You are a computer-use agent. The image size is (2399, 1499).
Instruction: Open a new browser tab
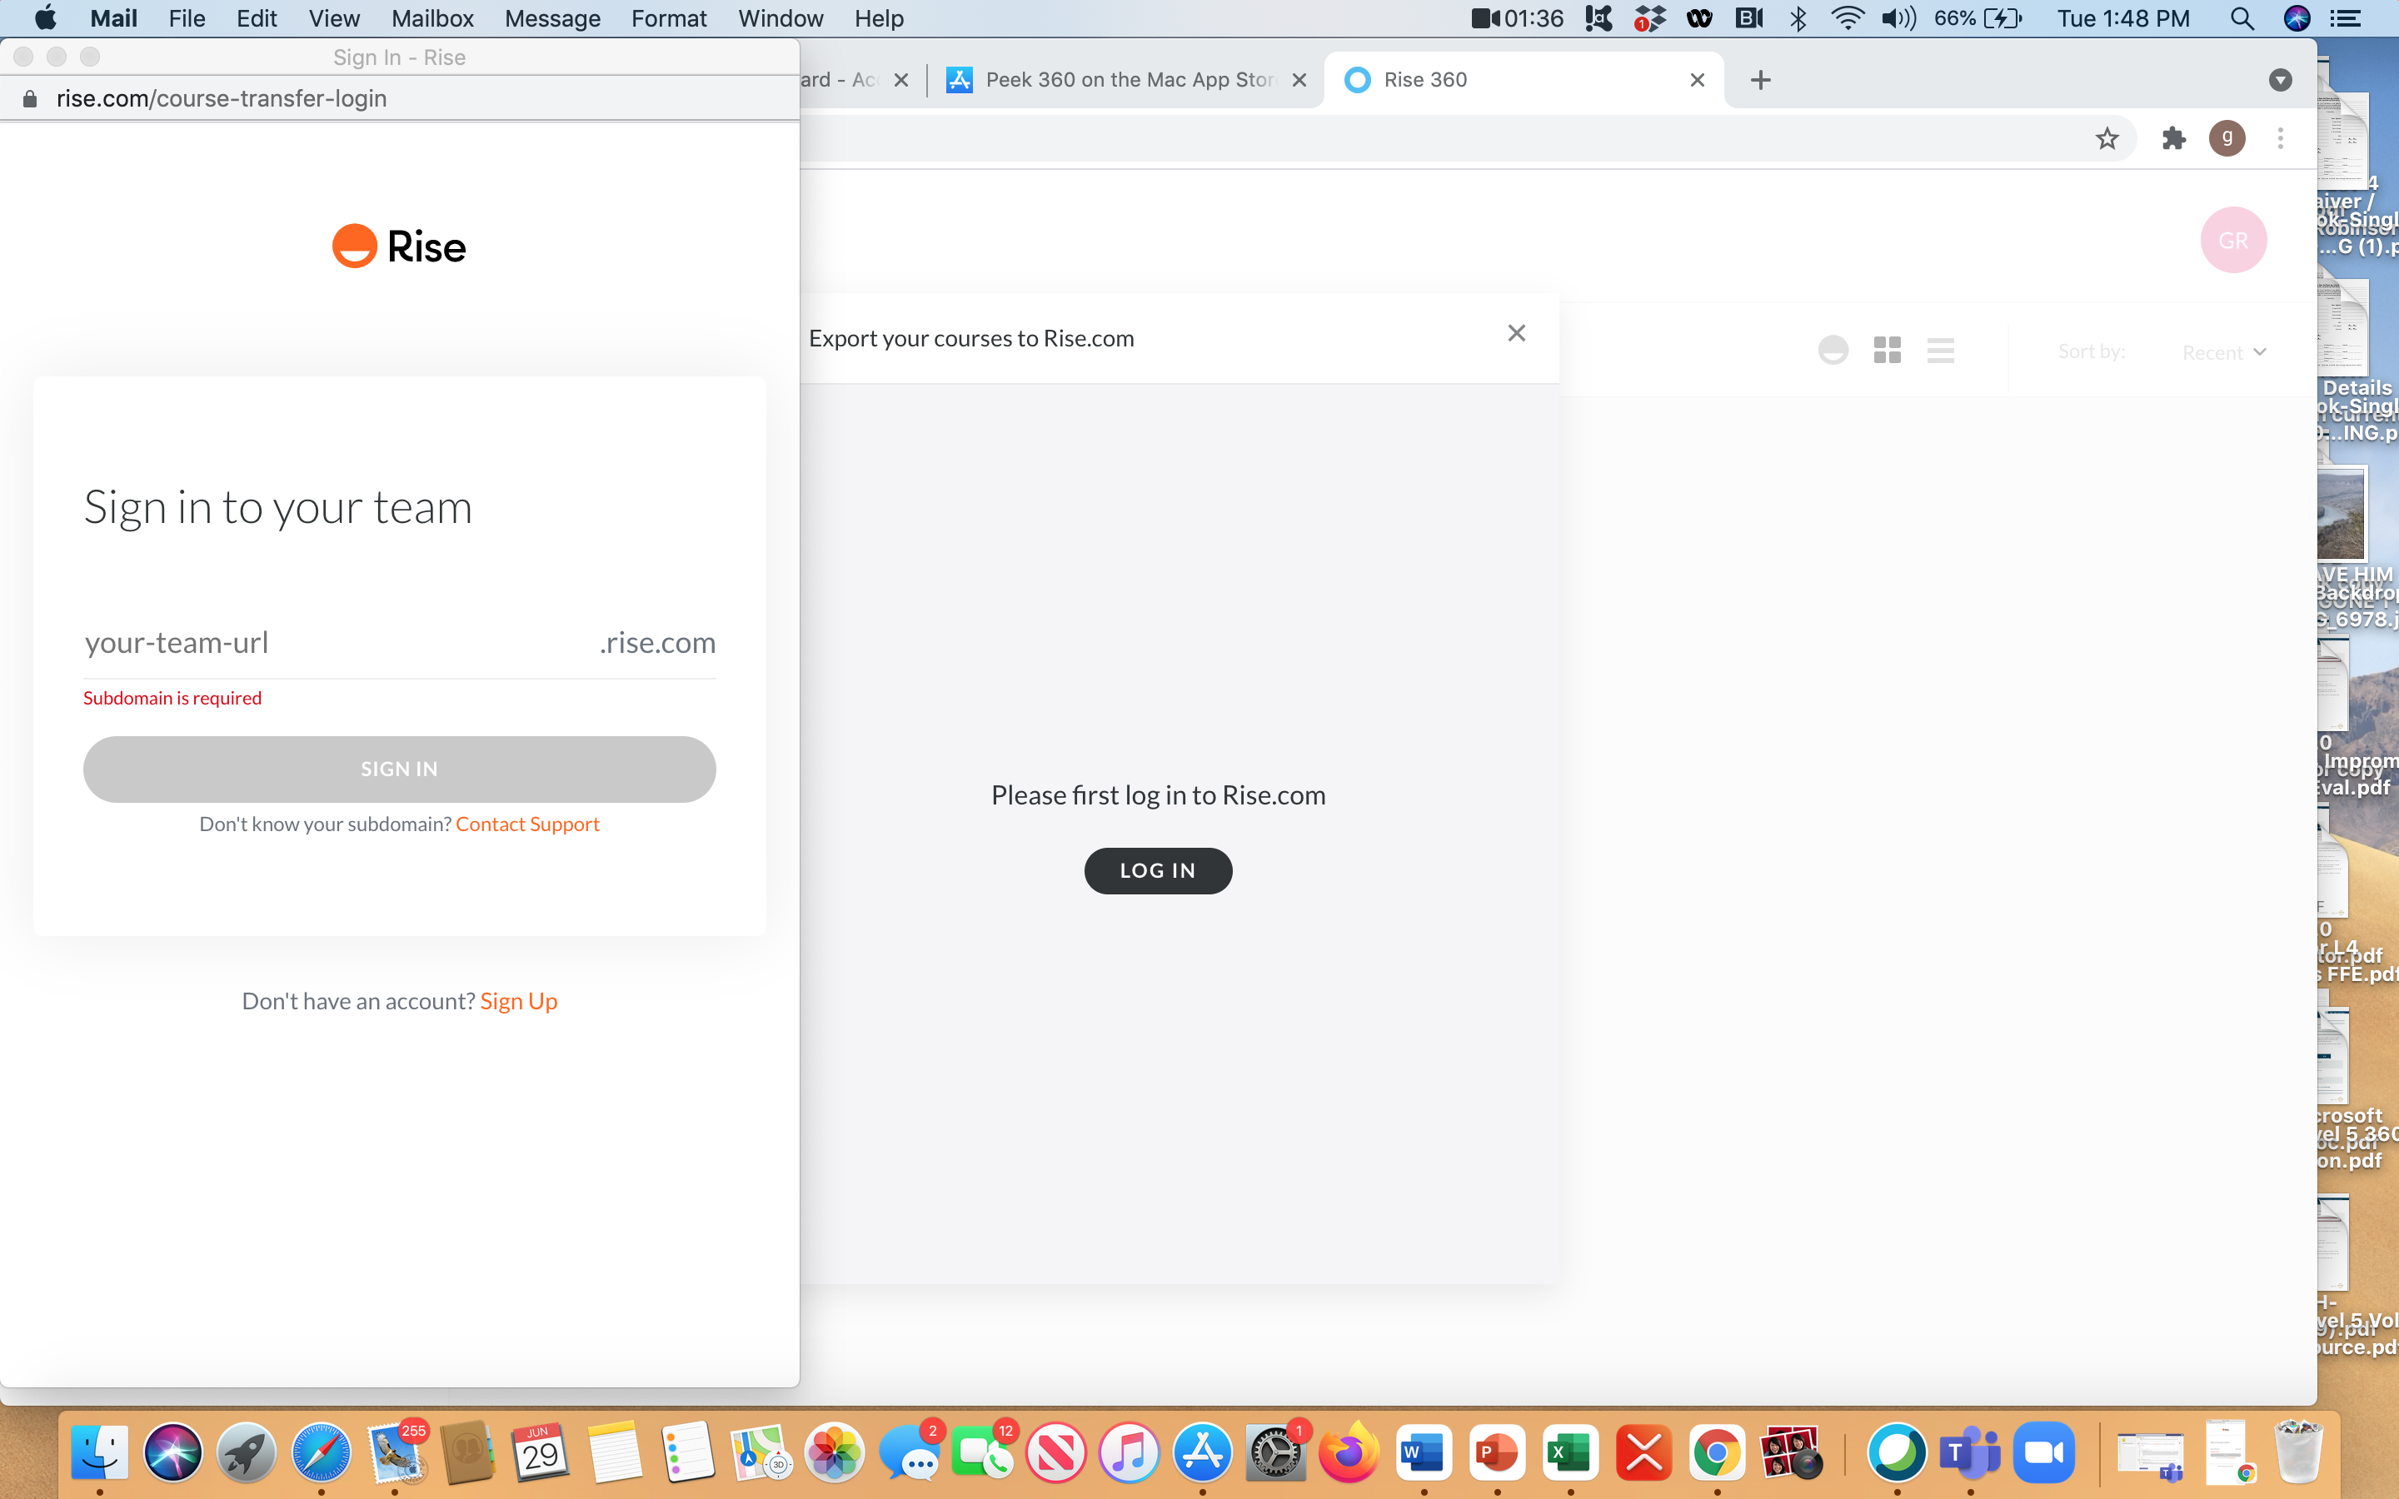pyautogui.click(x=1761, y=80)
